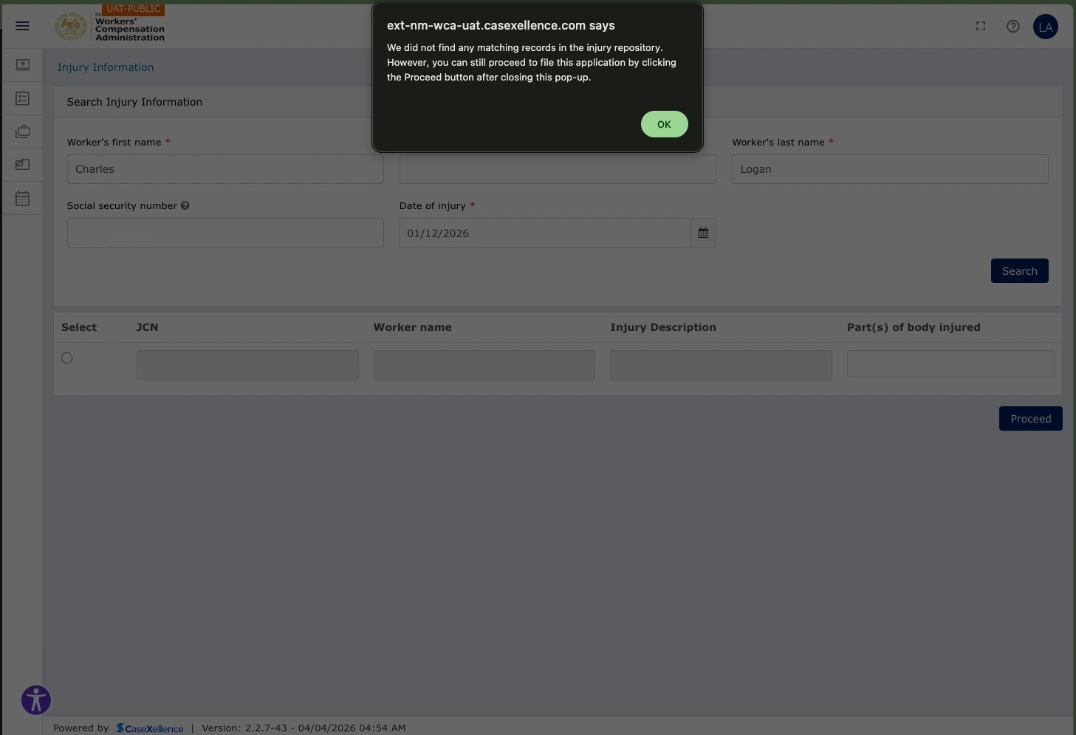Open the LA user profile avatar
This screenshot has width=1076, height=735.
pyautogui.click(x=1045, y=27)
